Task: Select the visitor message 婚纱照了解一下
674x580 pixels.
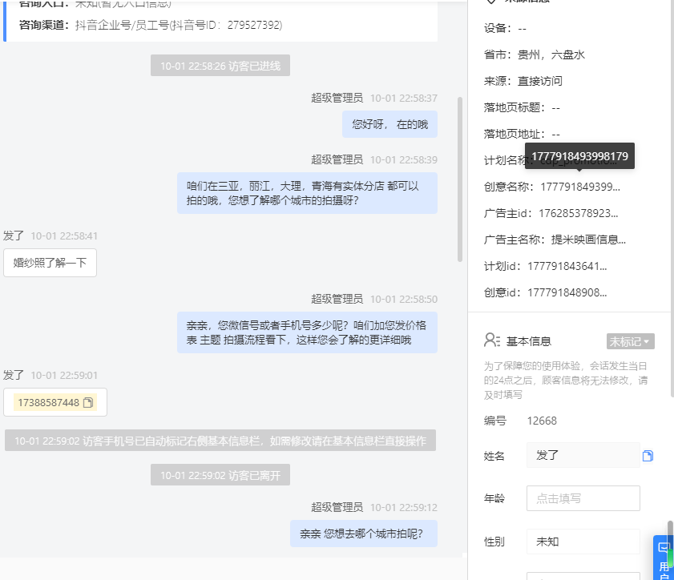Action: point(50,263)
